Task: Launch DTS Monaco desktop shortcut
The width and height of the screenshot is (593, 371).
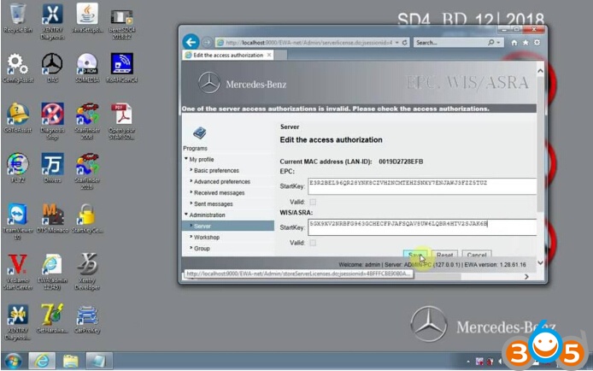Action: pos(53,219)
